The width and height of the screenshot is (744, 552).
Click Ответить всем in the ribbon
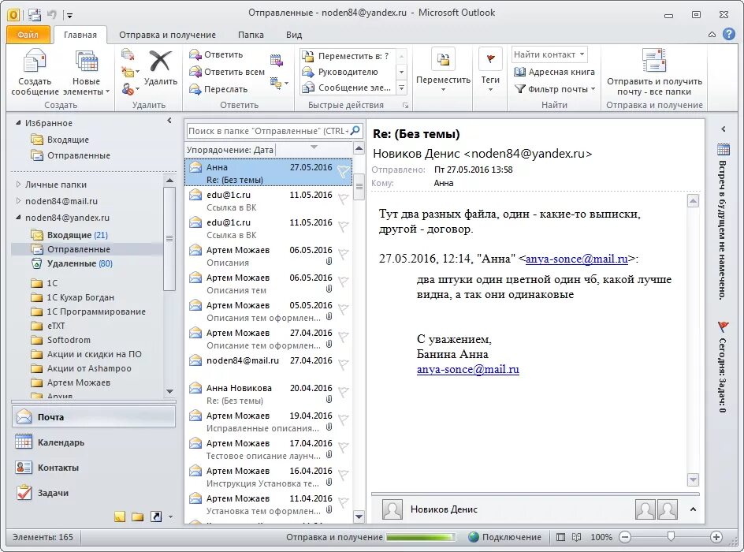[x=227, y=72]
